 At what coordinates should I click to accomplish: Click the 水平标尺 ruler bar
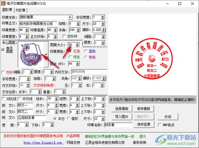152,99
